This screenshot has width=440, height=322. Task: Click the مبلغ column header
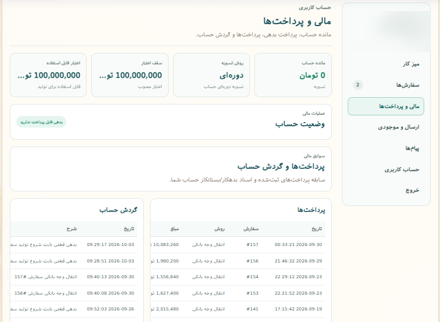pos(175,228)
